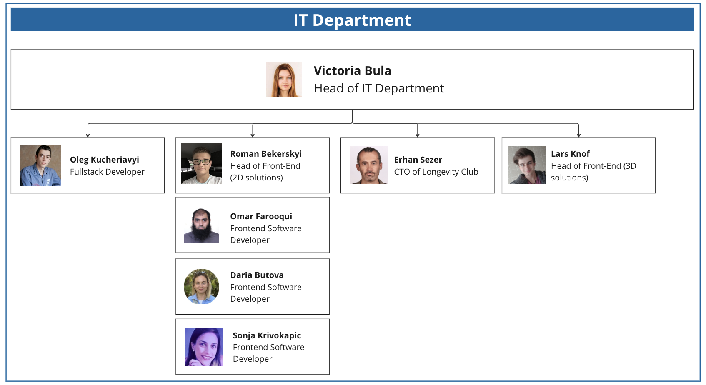Click the Daria Butova name text
The image size is (706, 385).
(x=257, y=275)
